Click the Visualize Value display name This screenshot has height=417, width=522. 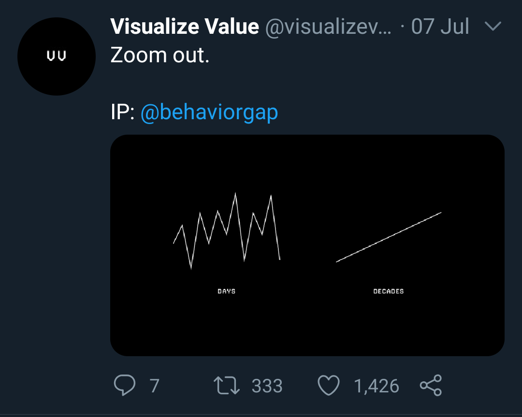coord(185,26)
